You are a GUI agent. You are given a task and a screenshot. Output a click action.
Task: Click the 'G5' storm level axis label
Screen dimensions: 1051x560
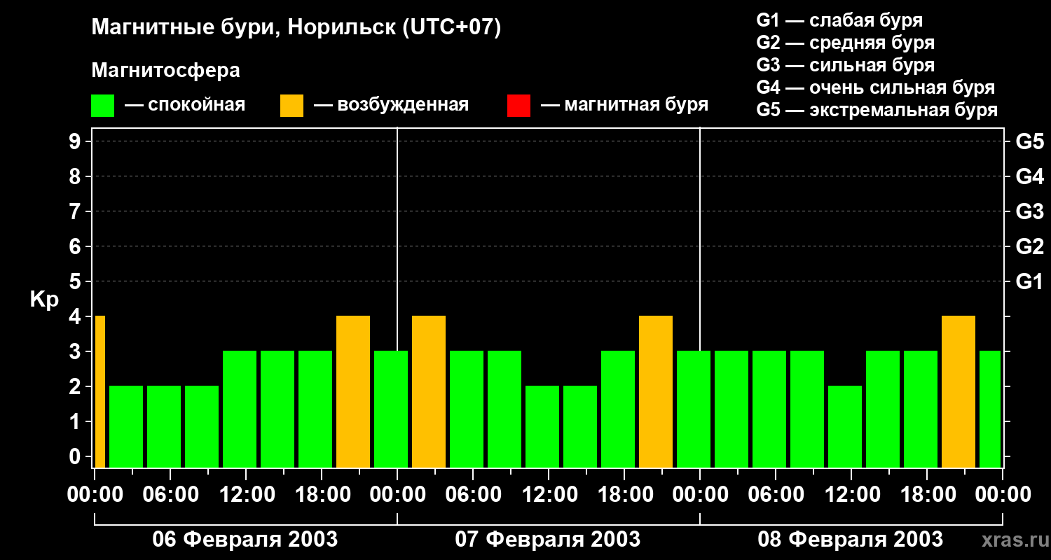[1029, 141]
